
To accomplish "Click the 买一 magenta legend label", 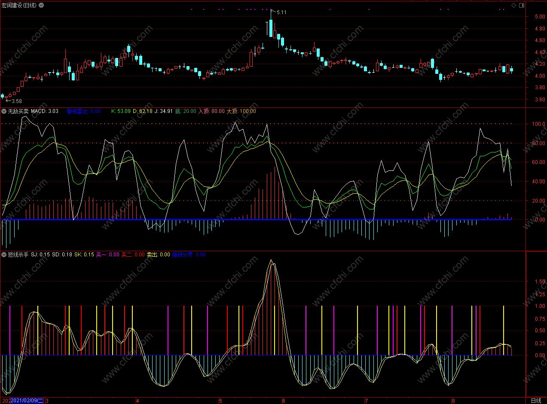I will [101, 255].
